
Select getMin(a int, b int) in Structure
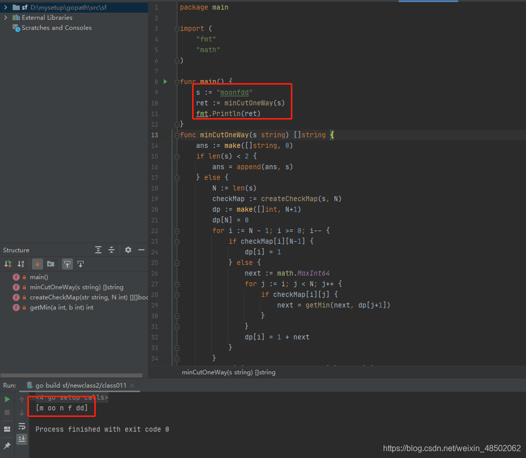click(61, 308)
